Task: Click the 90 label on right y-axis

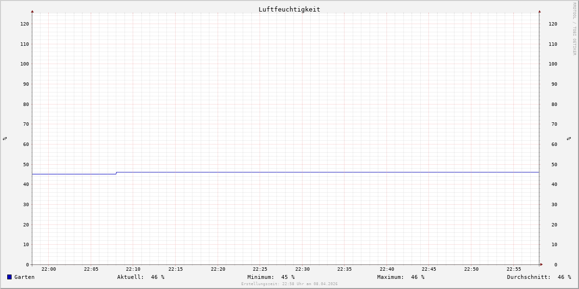Action: point(554,84)
